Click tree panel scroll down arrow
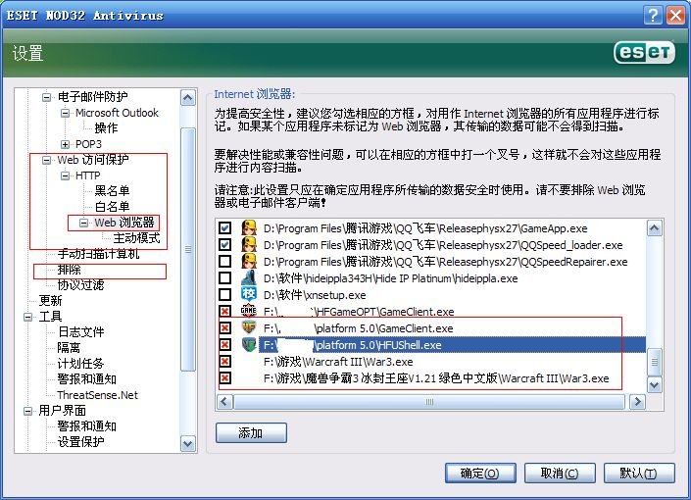 188,443
